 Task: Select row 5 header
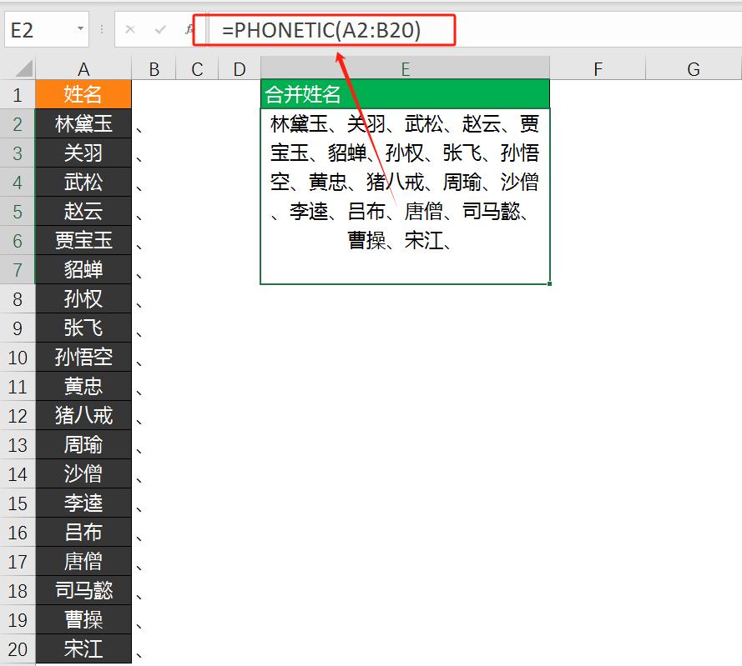click(18, 211)
